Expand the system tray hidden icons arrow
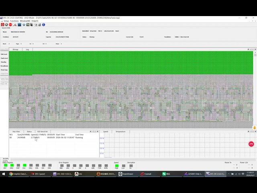Image resolution: width=257 pixels, height=193 pixels. (x=228, y=174)
